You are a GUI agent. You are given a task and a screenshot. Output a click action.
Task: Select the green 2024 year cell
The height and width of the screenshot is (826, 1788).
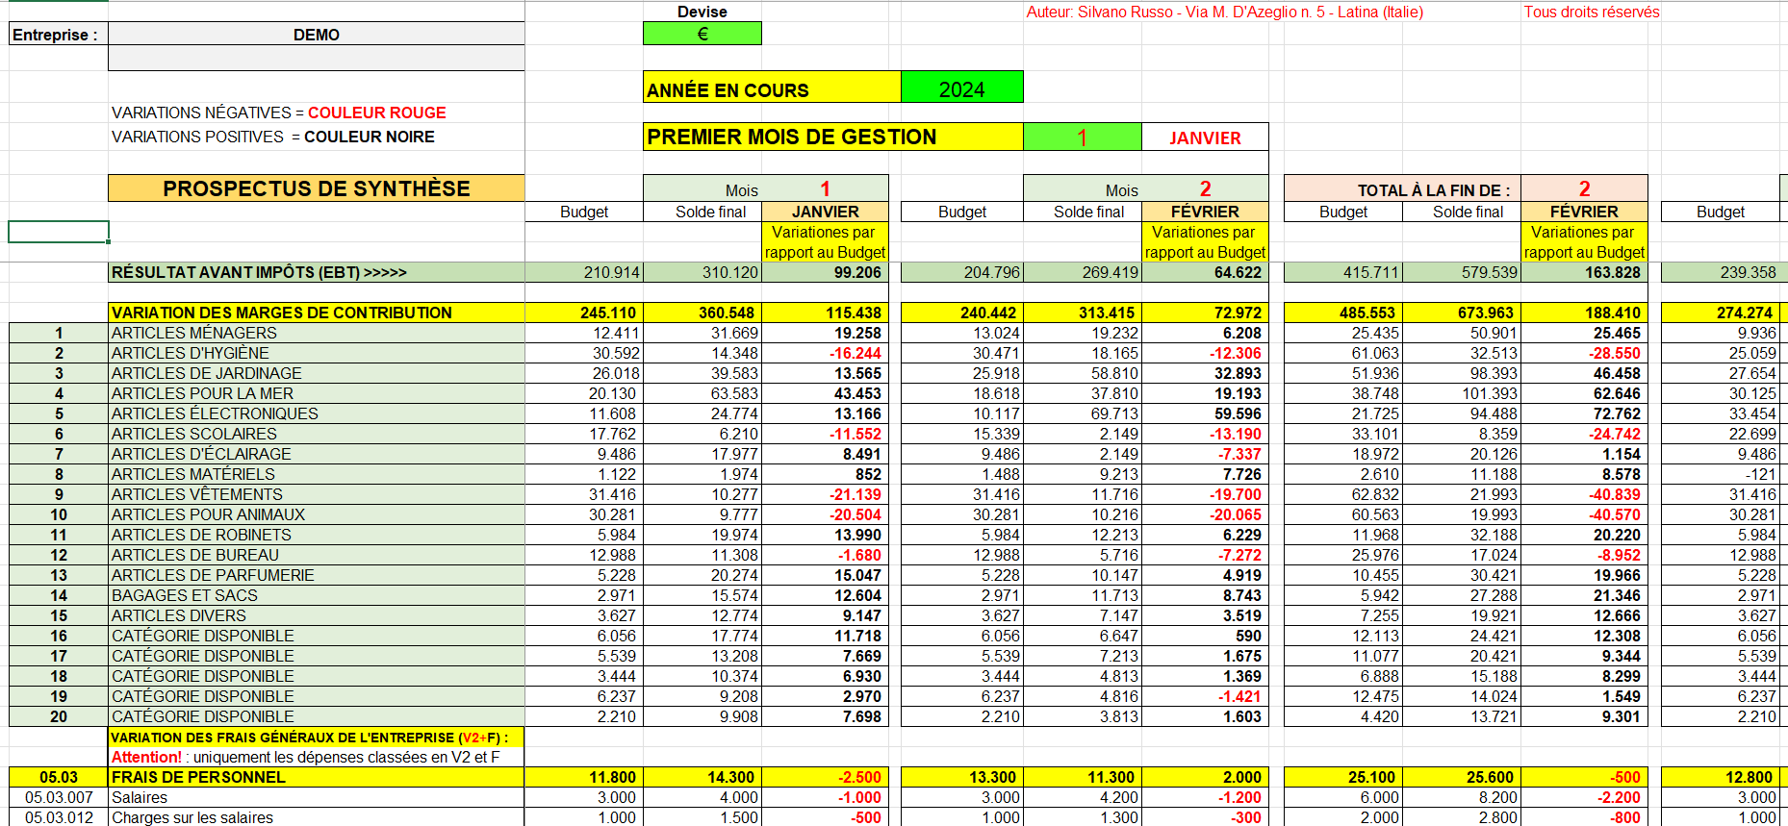961,87
